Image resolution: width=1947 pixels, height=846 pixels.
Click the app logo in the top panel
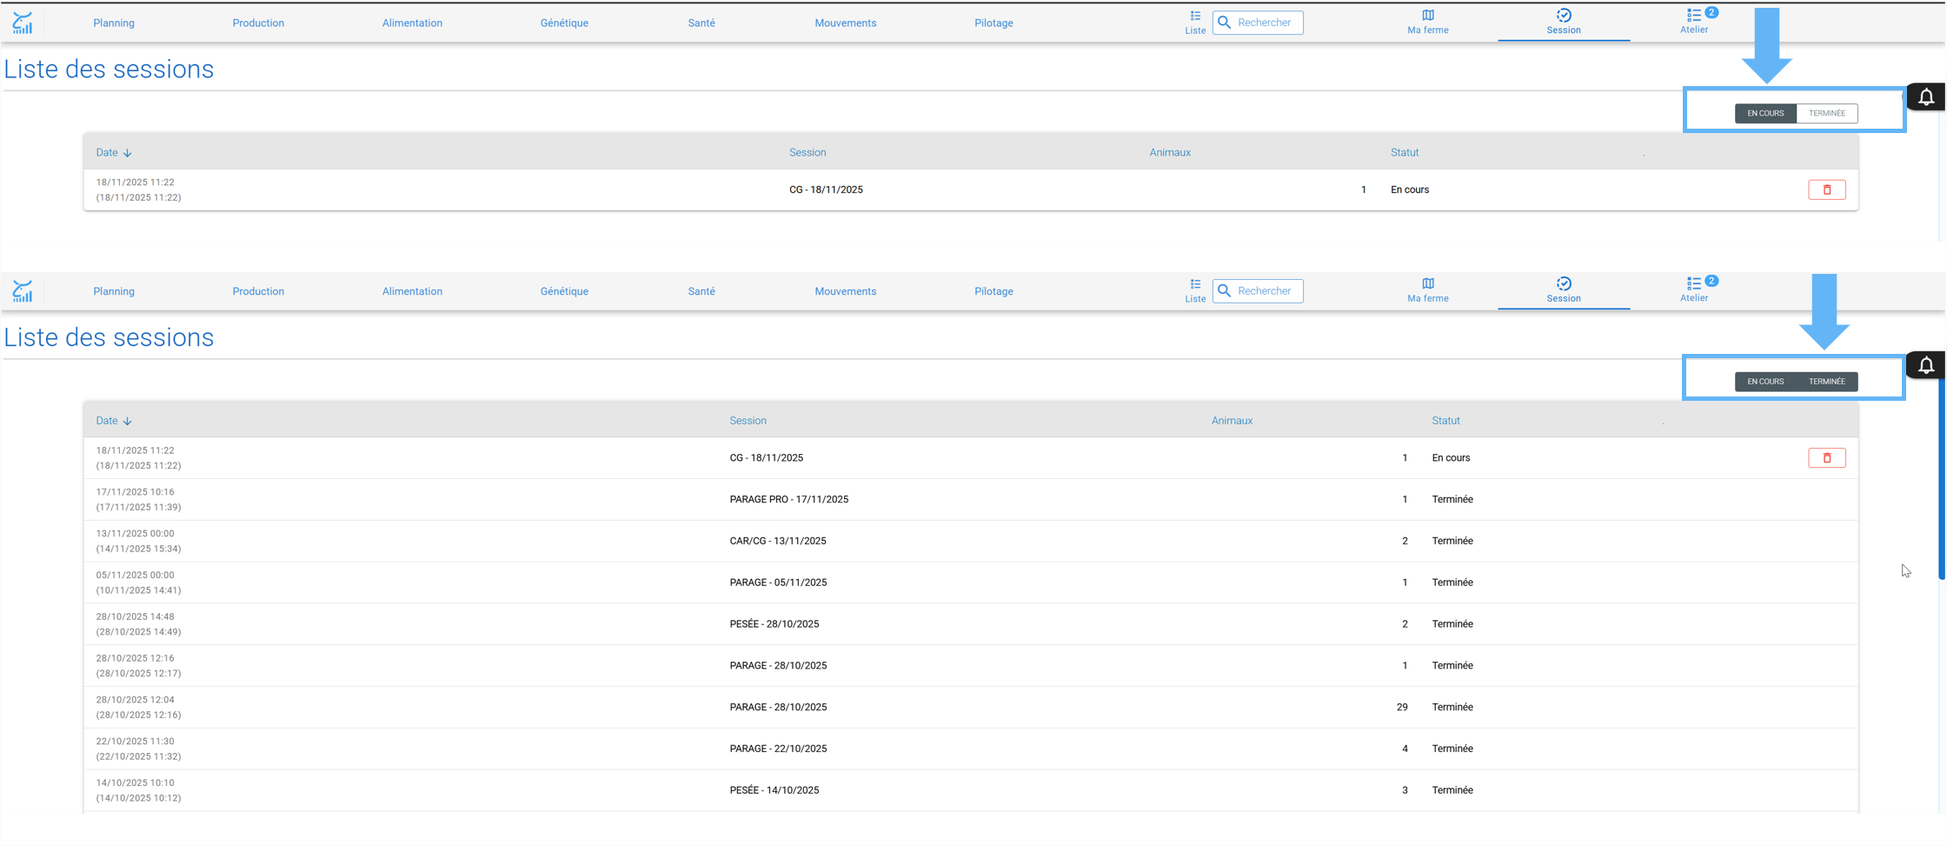click(x=23, y=23)
